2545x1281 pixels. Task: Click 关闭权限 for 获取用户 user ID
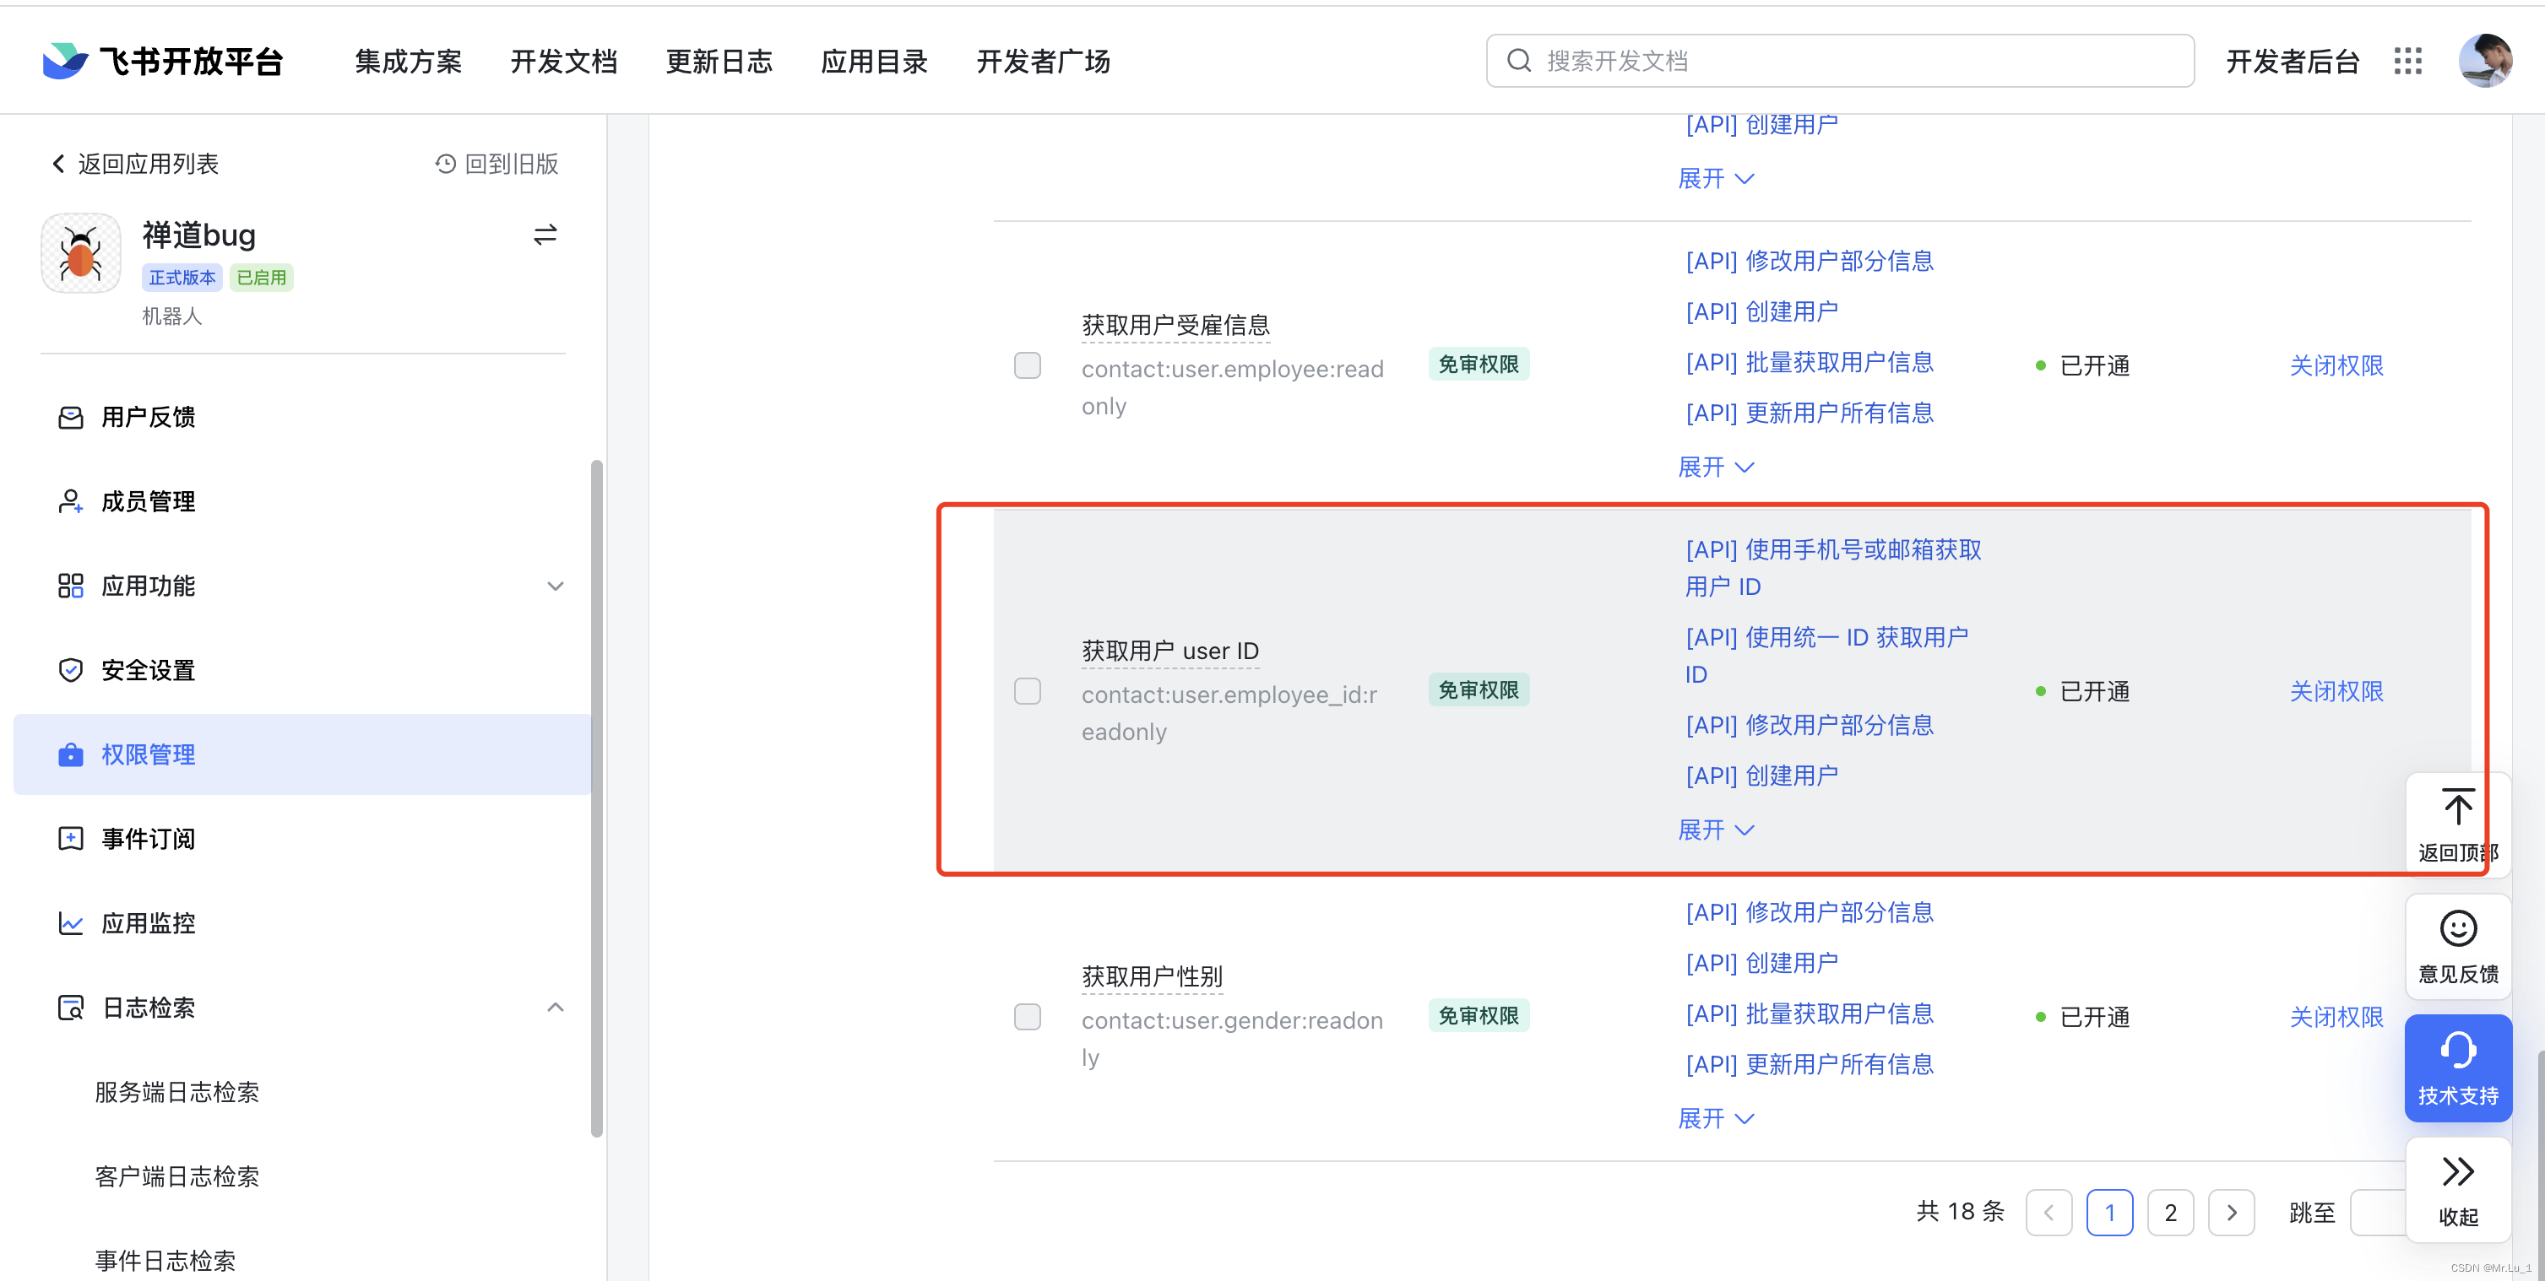(x=2336, y=691)
